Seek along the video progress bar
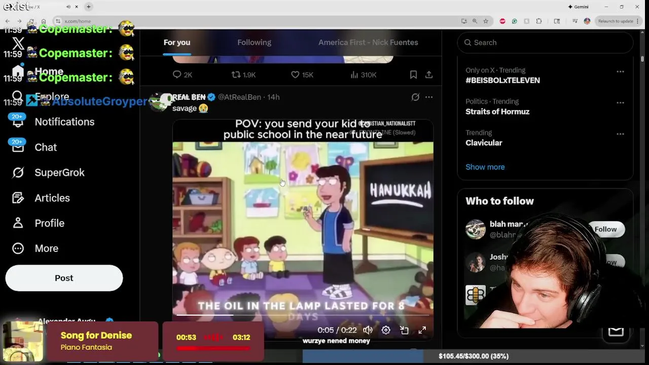The image size is (649, 365). (303, 315)
